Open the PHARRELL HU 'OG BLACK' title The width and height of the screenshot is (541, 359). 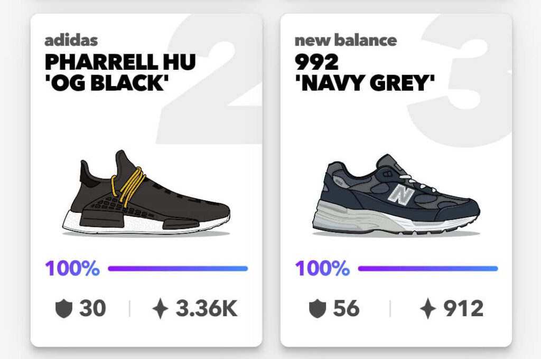coord(120,72)
